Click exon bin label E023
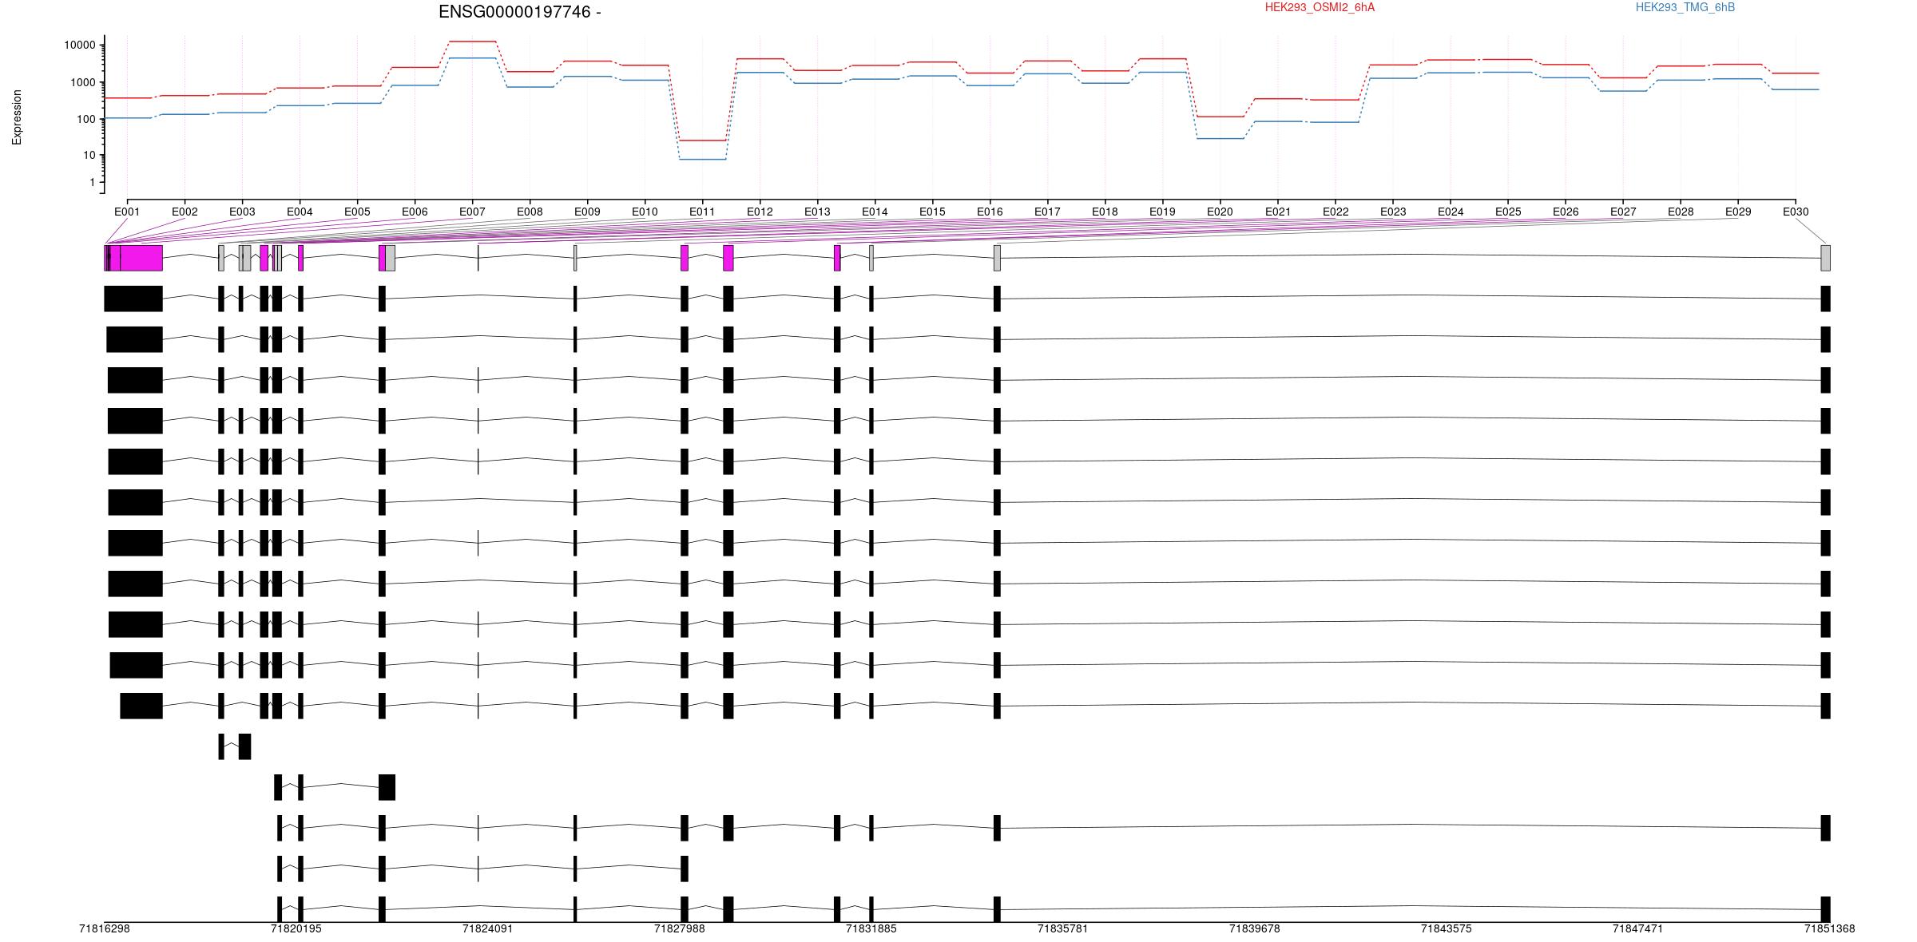This screenshot has height=942, width=1917. (x=1393, y=212)
